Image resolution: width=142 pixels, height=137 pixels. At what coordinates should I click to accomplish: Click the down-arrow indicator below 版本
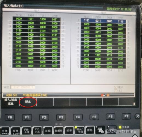coord(116,91)
